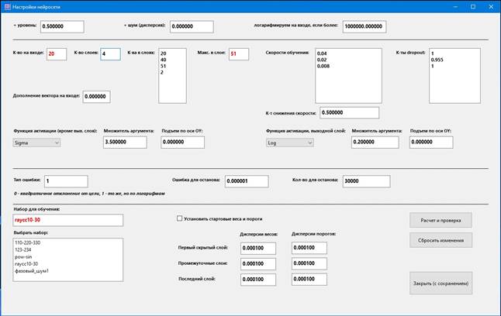This screenshot has height=316, width=501.
Task: Click the 'К-во слоев' field showing 4
Action: pos(109,54)
